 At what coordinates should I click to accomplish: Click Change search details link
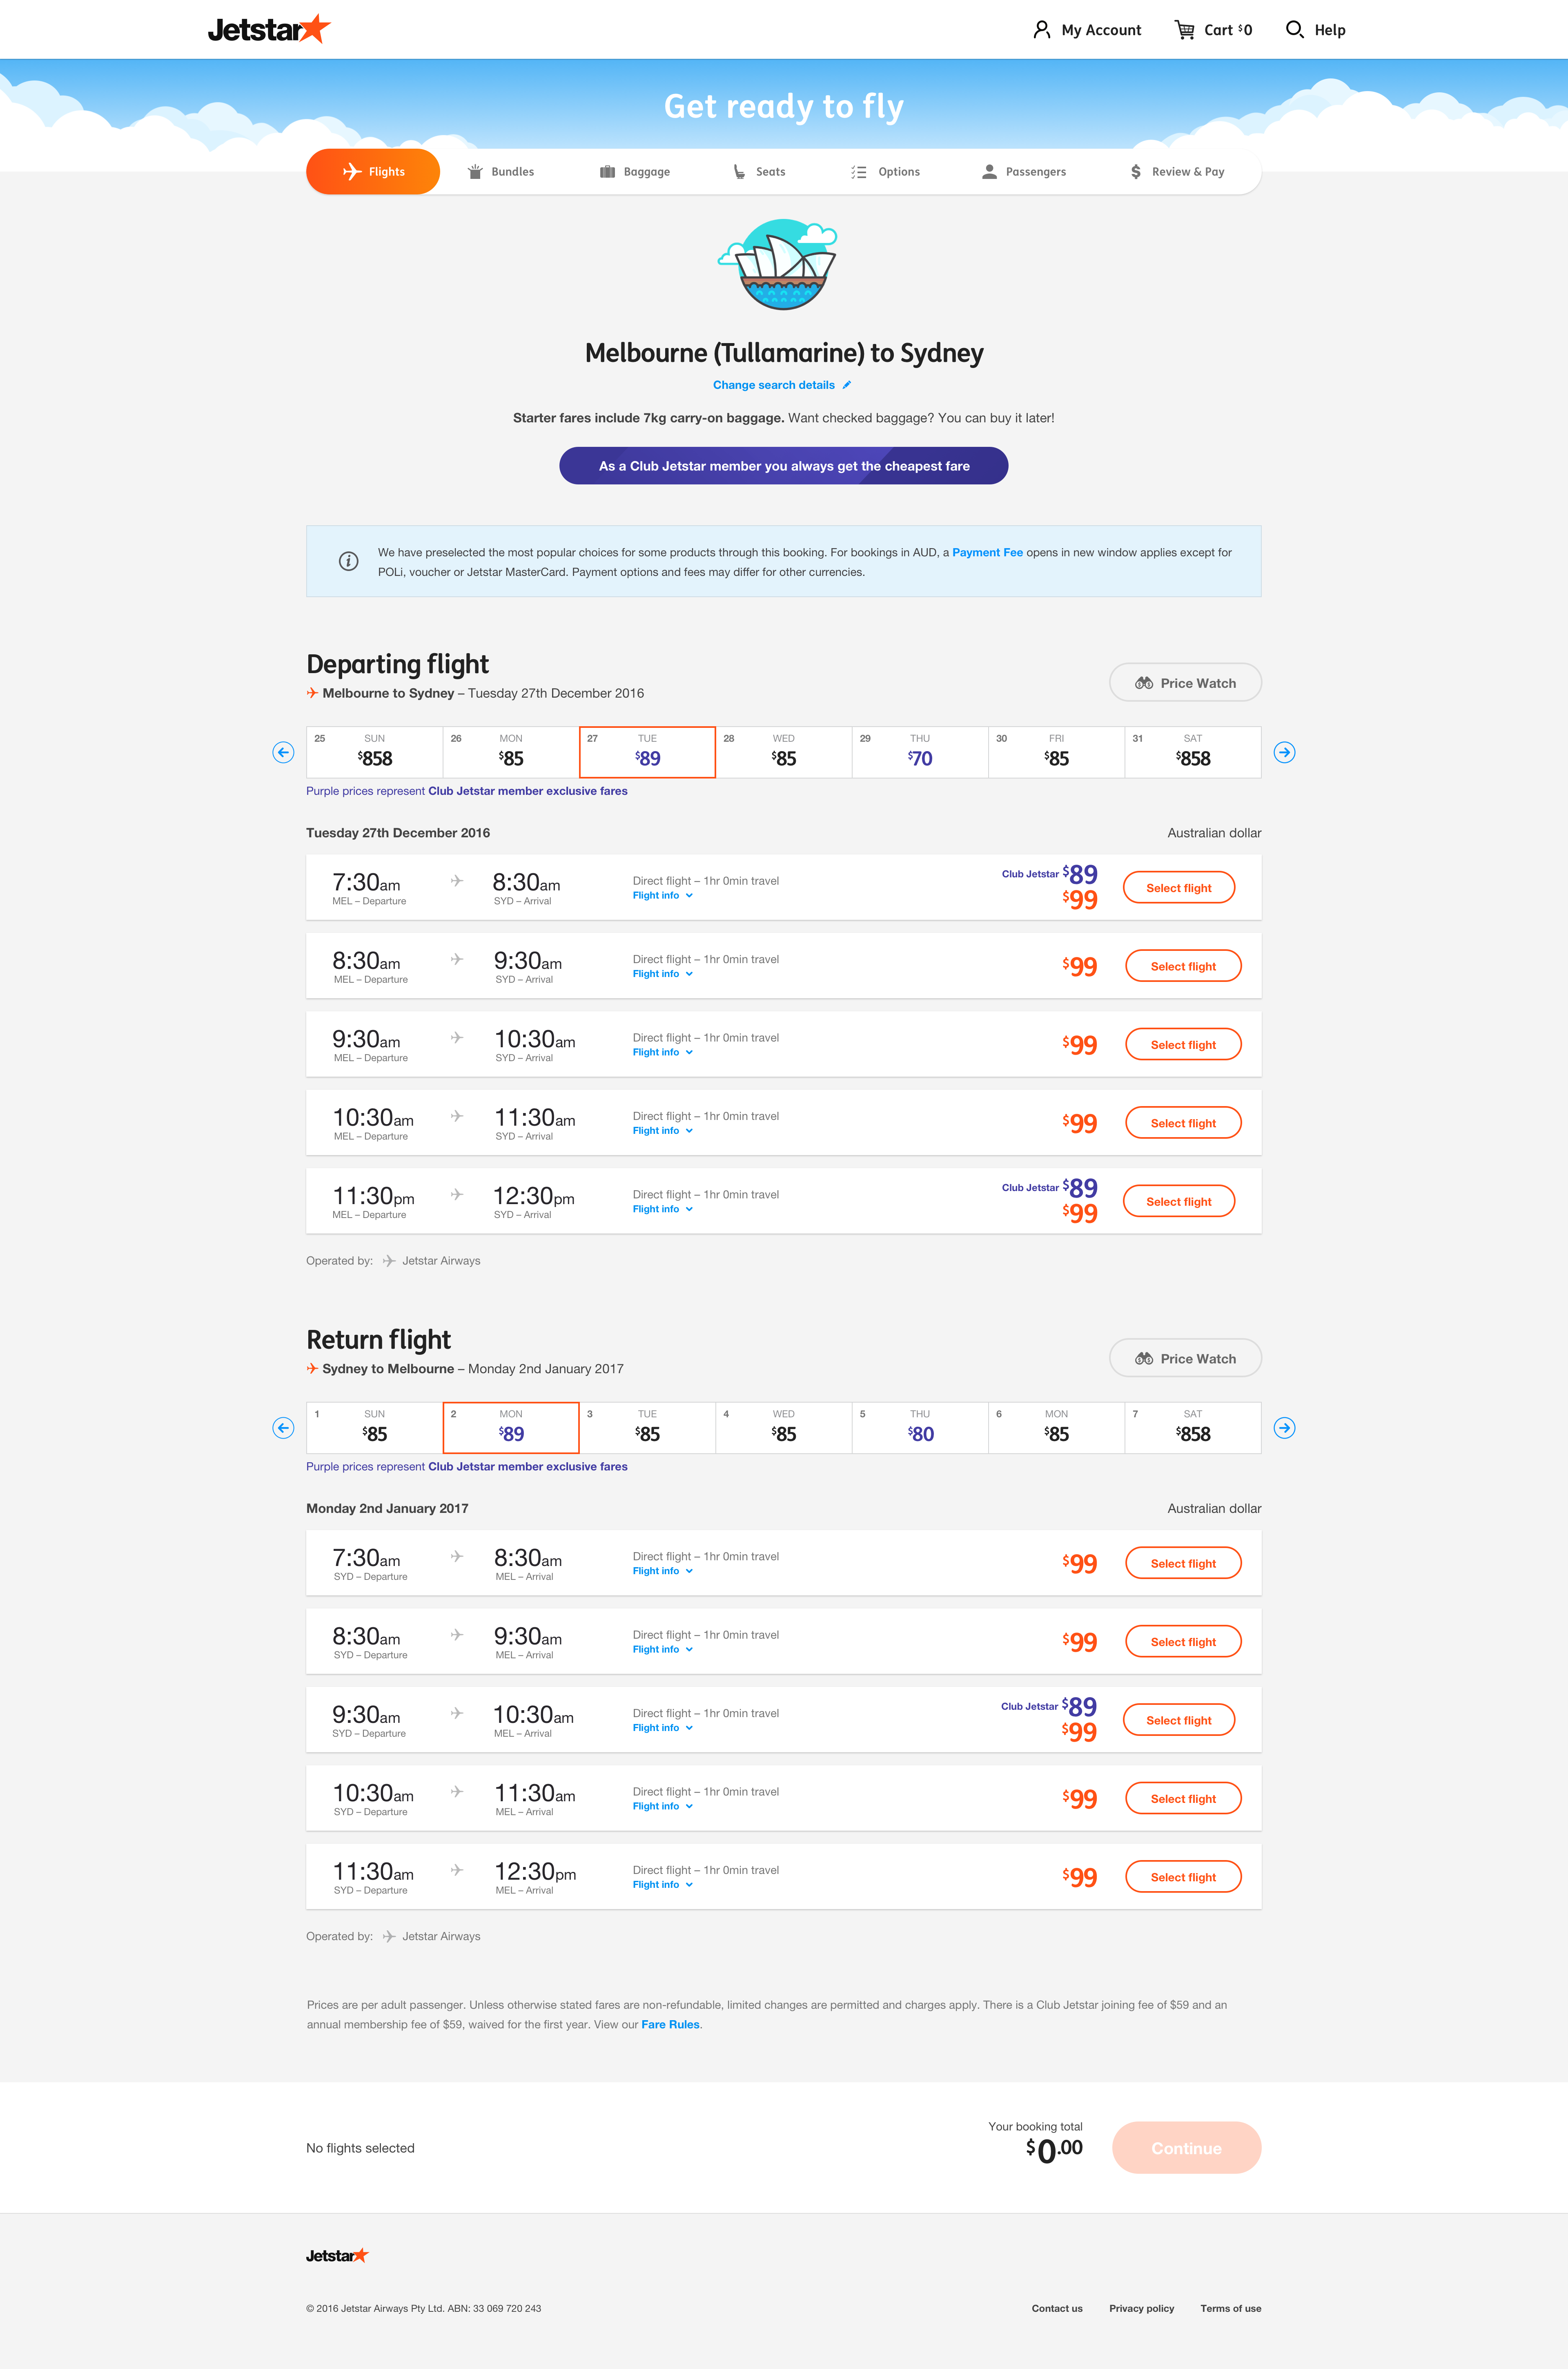click(774, 385)
